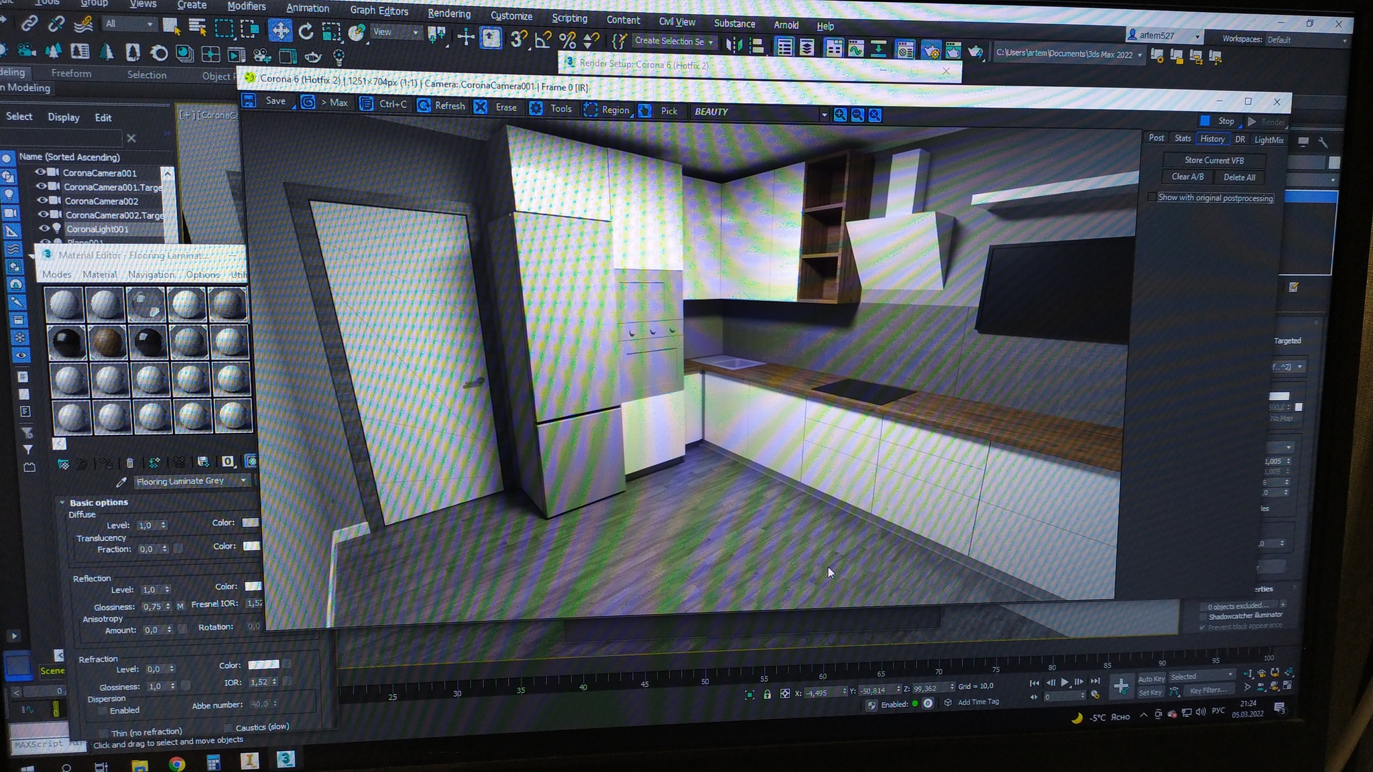Switch to the Stats tab
Viewport: 1373px width, 772px height.
(x=1183, y=138)
